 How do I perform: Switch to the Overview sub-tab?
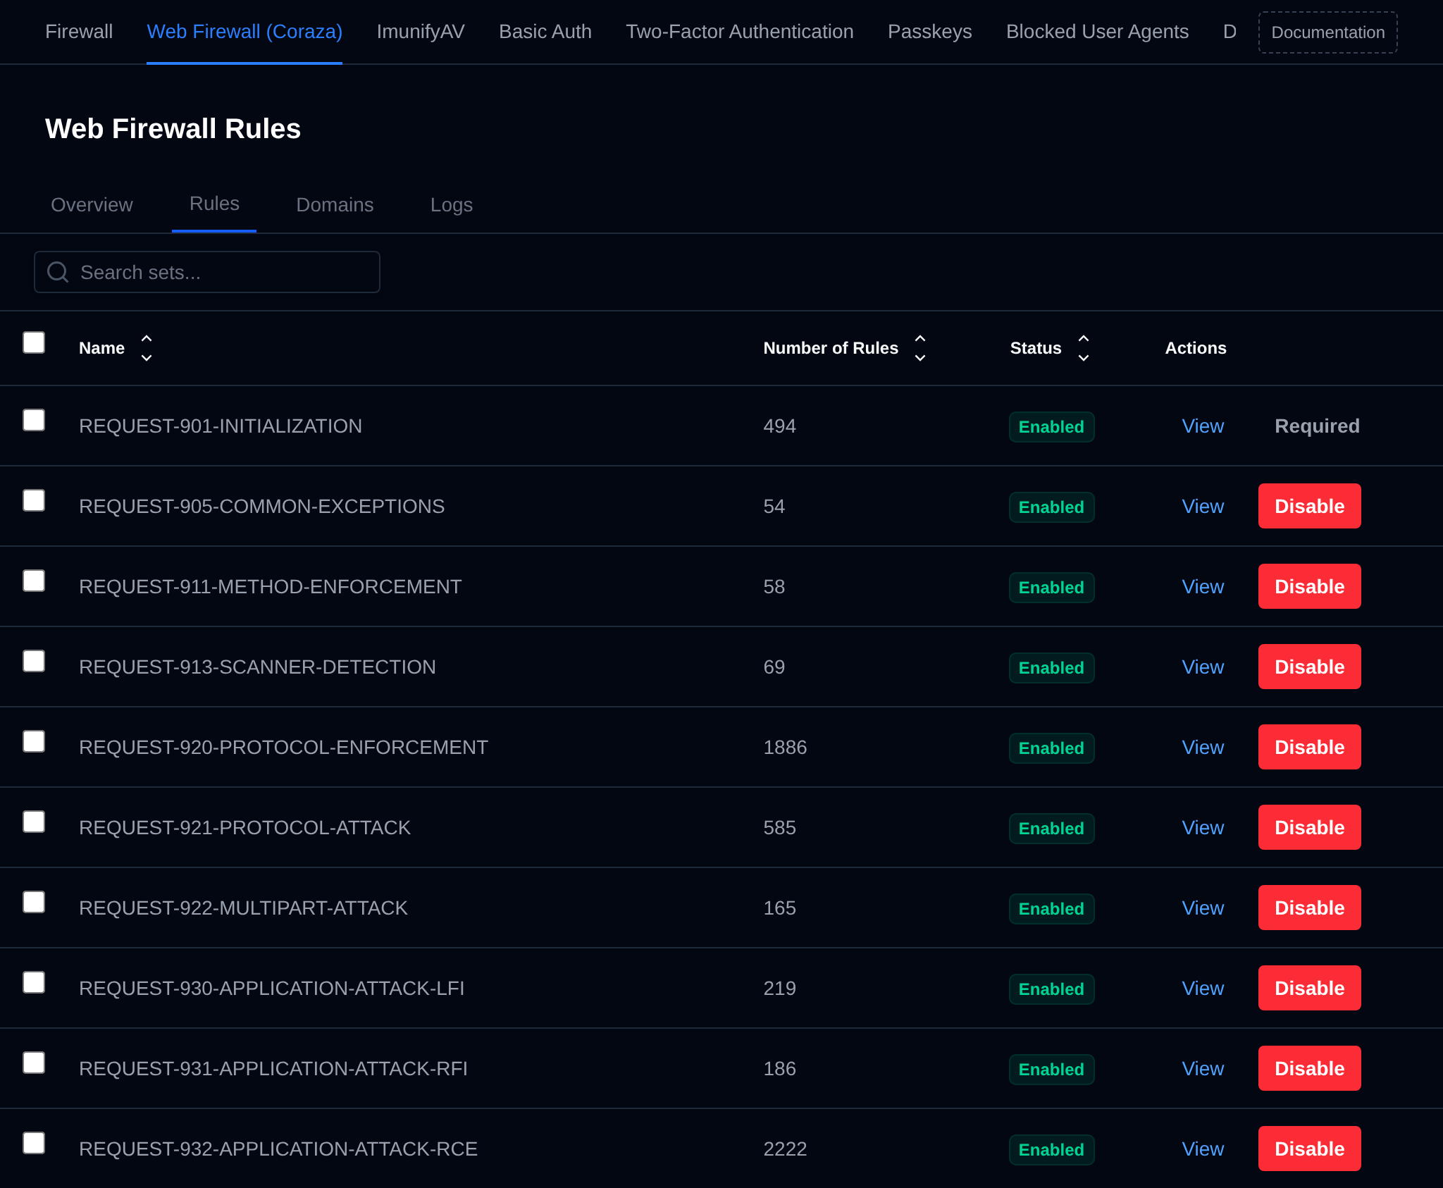coord(92,205)
